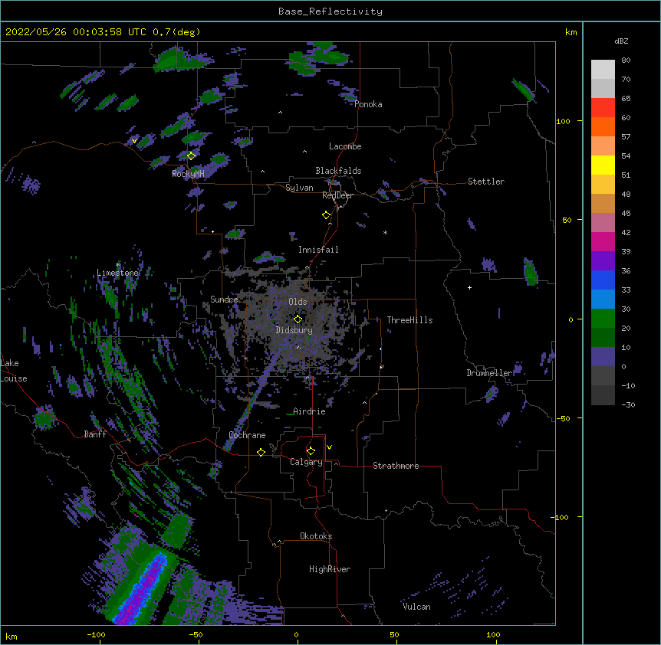This screenshot has width=661, height=645.
Task: Click the green echo patch east of Drumheller
Action: tap(531, 271)
